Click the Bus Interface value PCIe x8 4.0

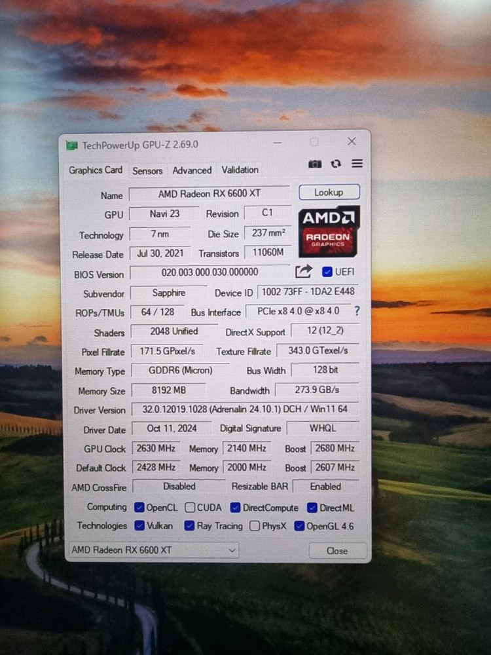[x=298, y=311]
